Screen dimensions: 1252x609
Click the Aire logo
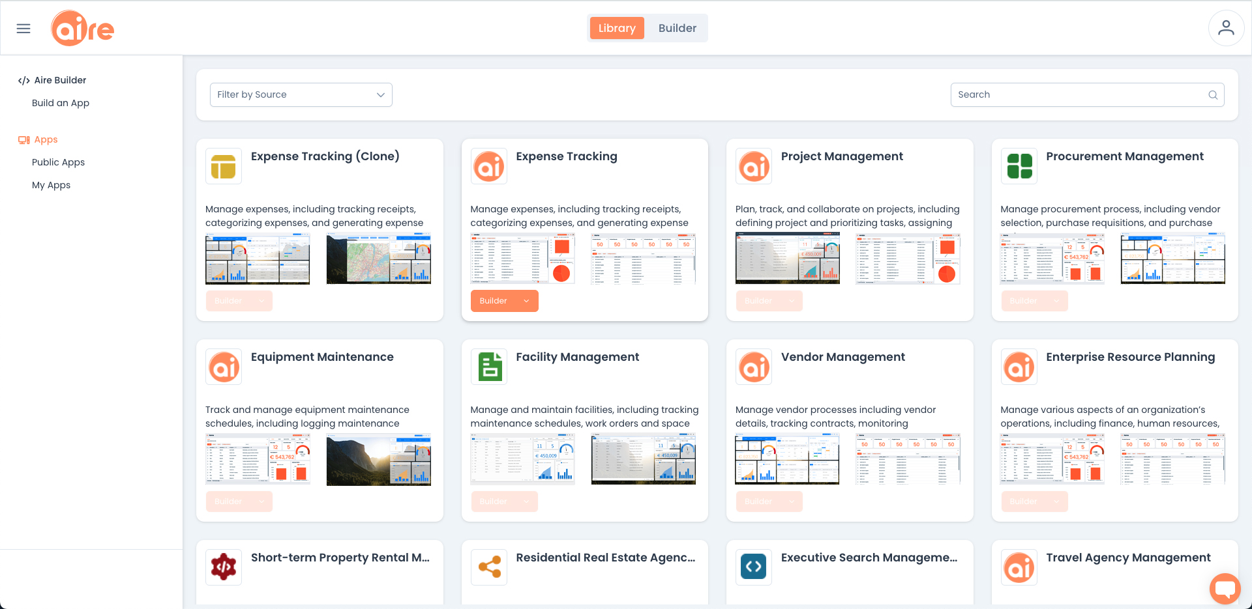pyautogui.click(x=82, y=27)
